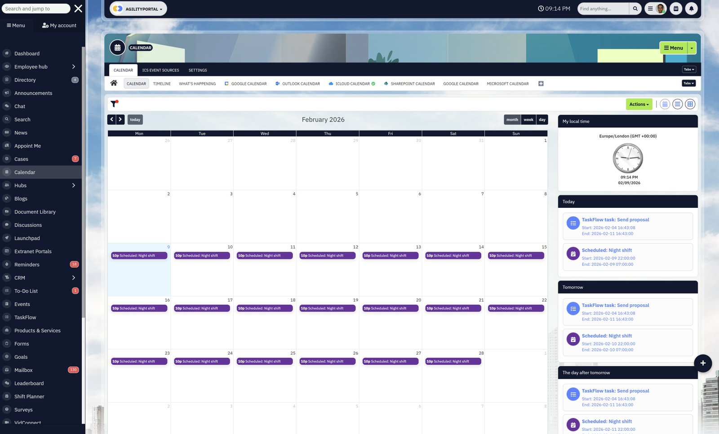The height and width of the screenshot is (434, 719).
Task: Switch to grid view icon
Action: point(690,104)
